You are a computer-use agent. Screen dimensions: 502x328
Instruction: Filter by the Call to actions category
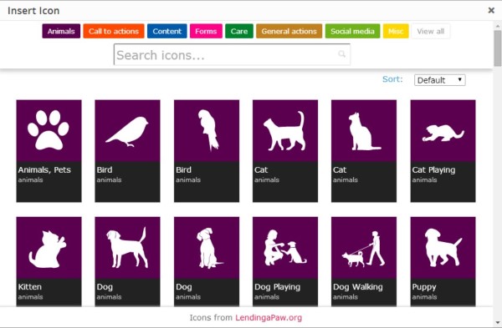114,32
